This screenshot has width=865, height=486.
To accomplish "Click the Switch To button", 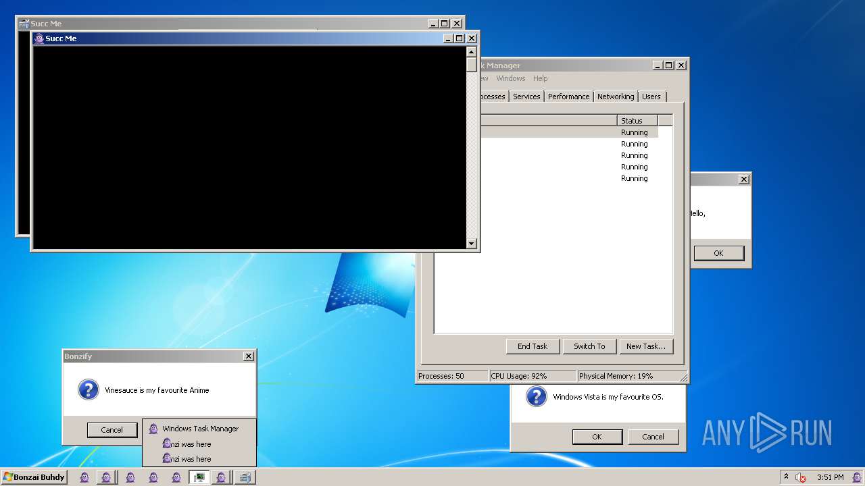I will 589,346.
